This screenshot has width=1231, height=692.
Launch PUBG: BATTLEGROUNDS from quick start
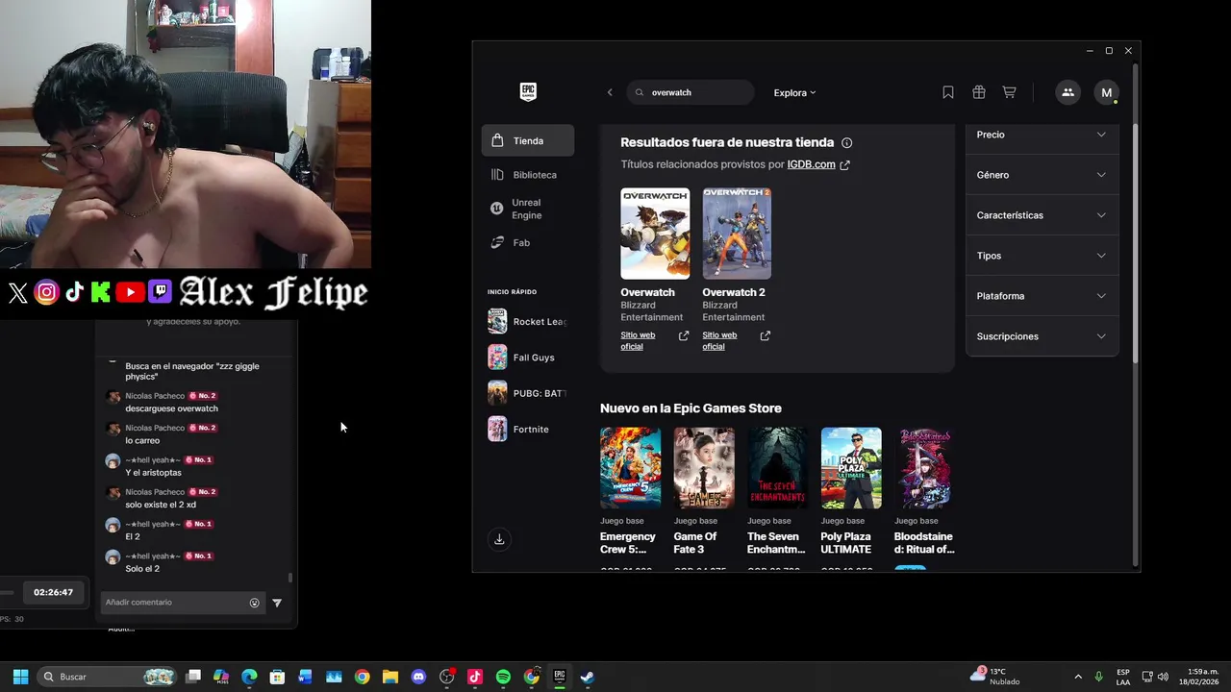click(x=528, y=393)
